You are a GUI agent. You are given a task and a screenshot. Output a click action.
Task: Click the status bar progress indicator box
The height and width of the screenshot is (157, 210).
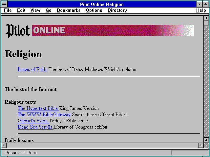(x=190, y=153)
